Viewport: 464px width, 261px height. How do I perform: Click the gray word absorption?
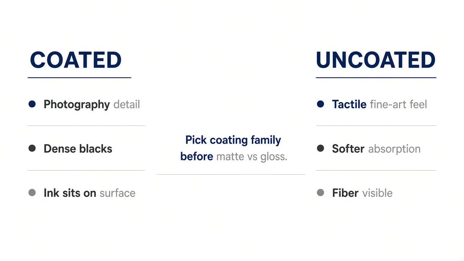pos(394,149)
